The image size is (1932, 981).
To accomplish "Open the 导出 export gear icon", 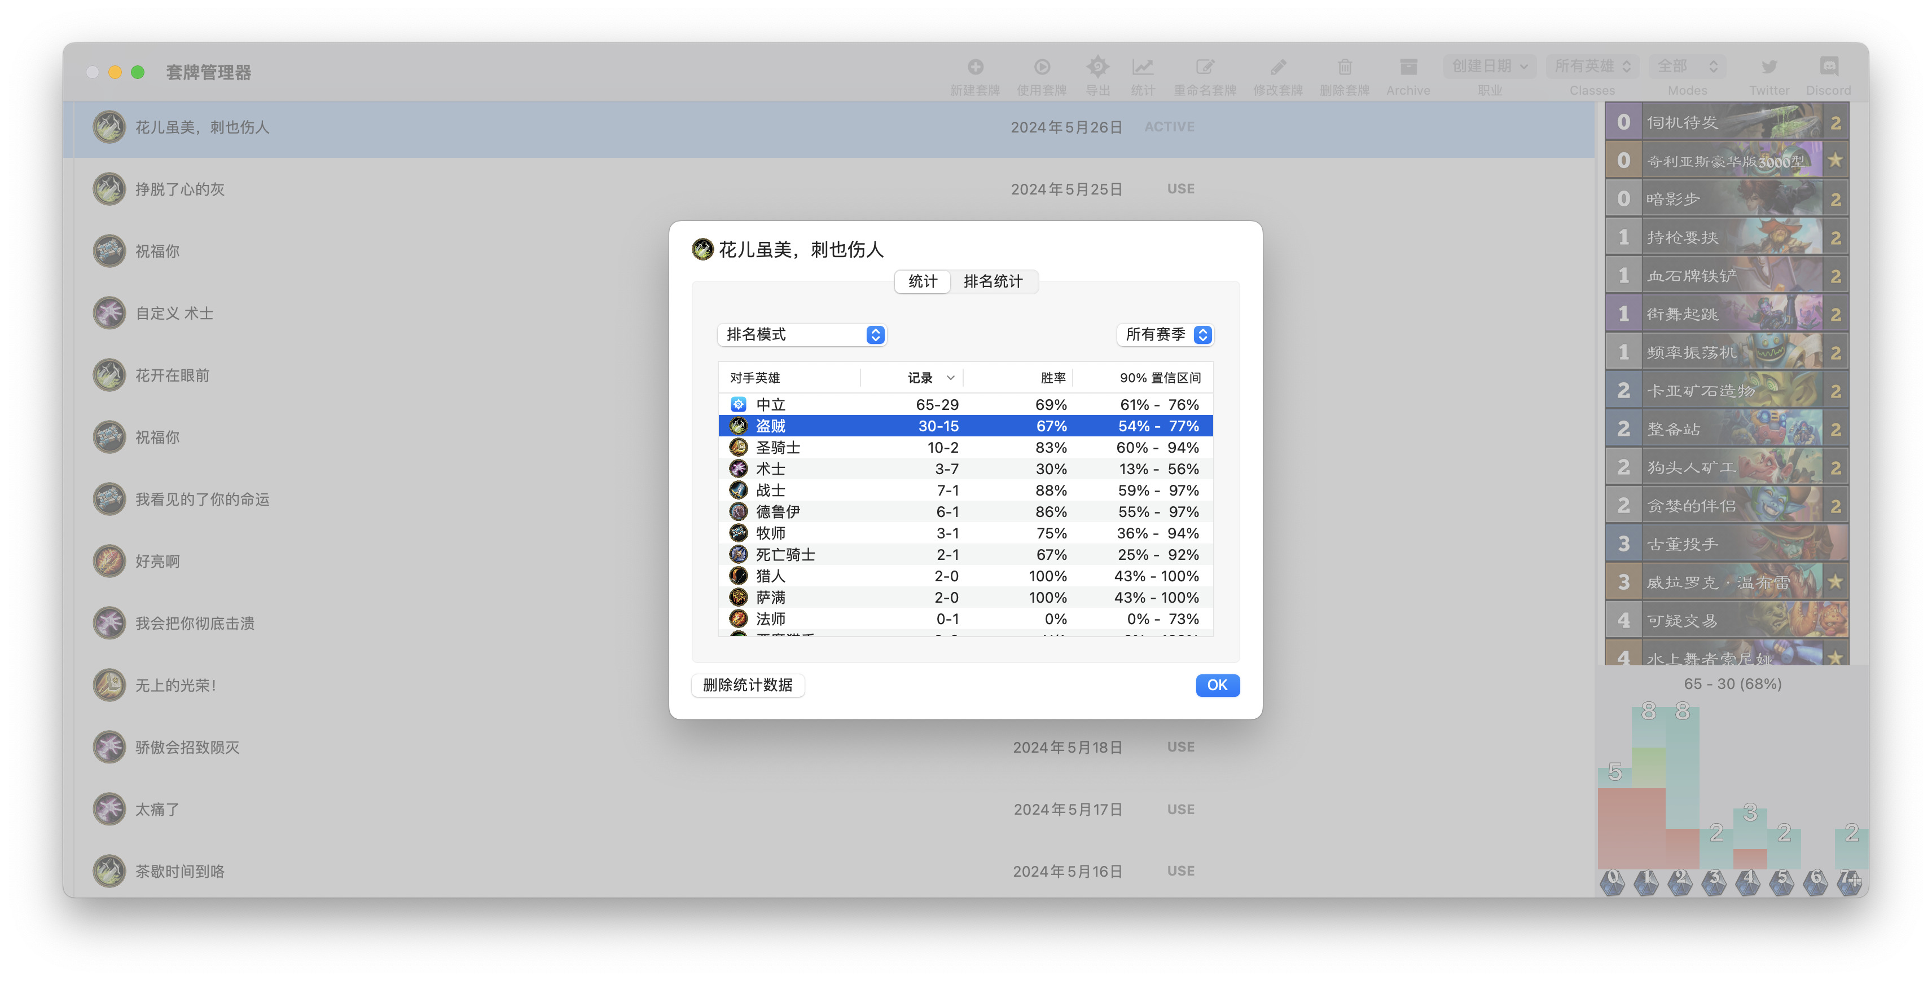I will [1097, 68].
